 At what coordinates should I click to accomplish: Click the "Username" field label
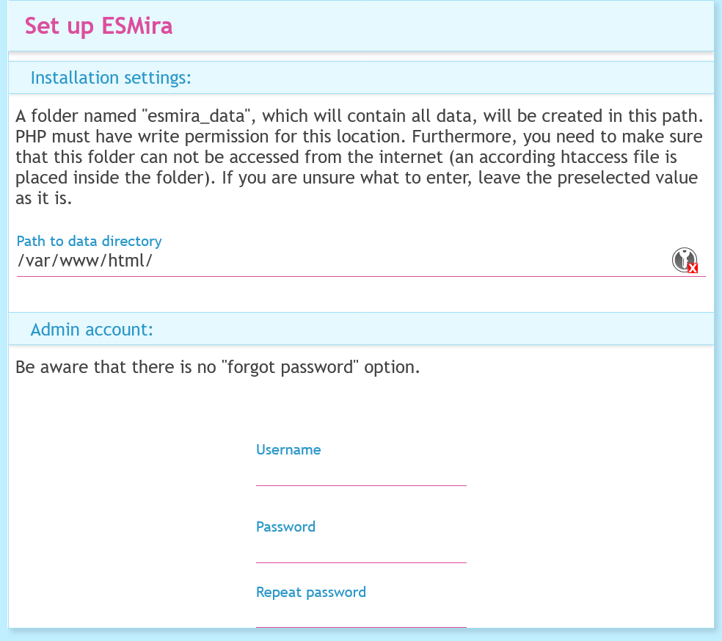288,449
